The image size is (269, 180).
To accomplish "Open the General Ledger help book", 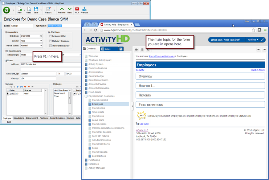I will pos(96,76).
